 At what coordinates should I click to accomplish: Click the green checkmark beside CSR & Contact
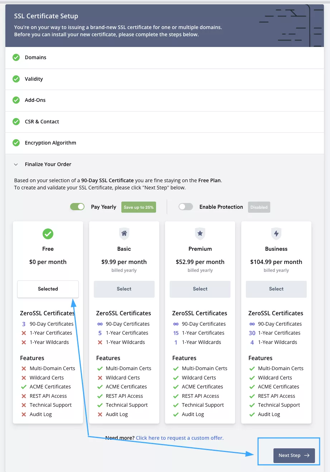pyautogui.click(x=16, y=122)
